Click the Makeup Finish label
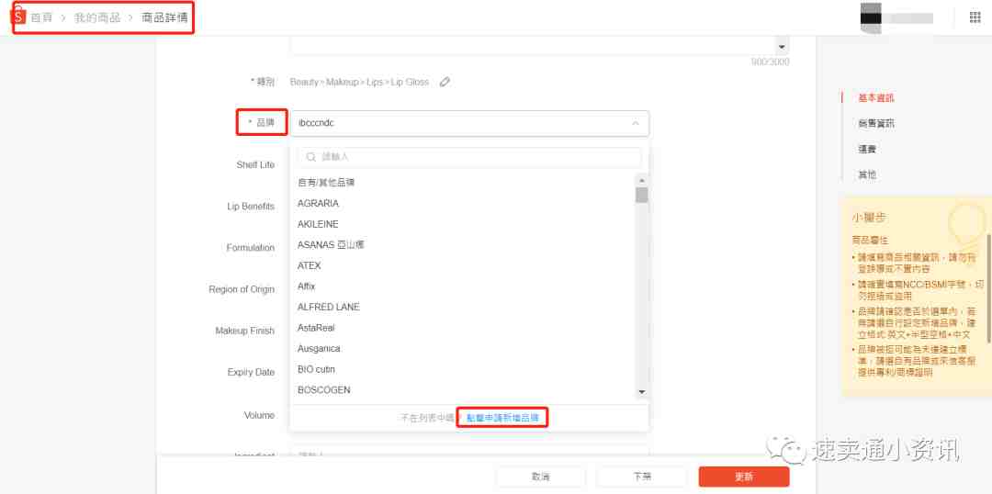This screenshot has height=494, width=992. pyautogui.click(x=245, y=331)
